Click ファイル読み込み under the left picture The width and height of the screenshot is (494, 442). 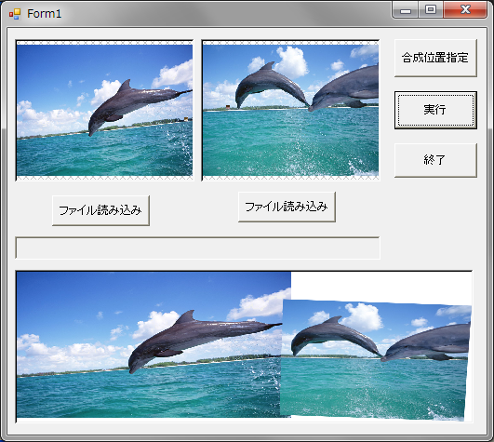pos(100,210)
